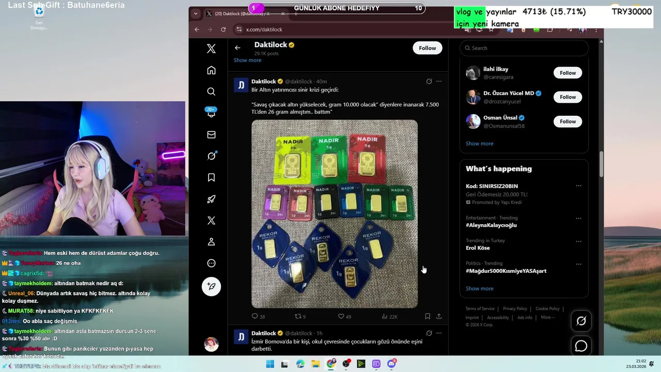Show more suggested accounts to follow
This screenshot has height=372, width=661.
tap(479, 144)
